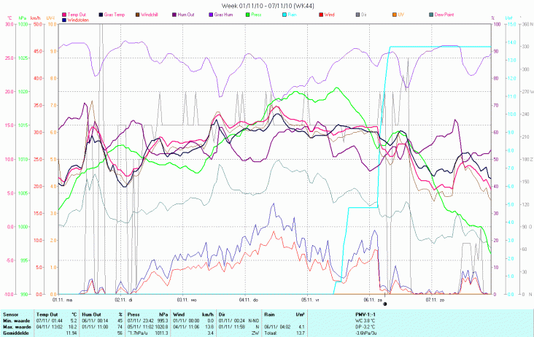Select the 'Gras Temp' legend label
534x337 pixels.
coord(115,15)
